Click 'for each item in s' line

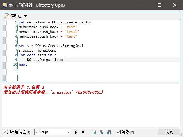pyautogui.click(x=38, y=55)
